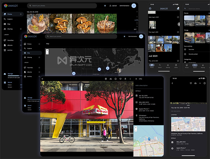Click the Storage cloud icon in the back window
210x159 pixels.
5,74
